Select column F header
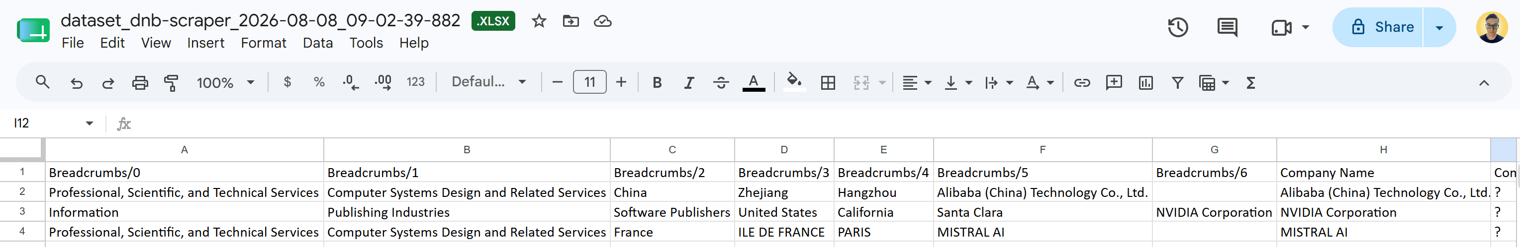1520x247 pixels. (1043, 150)
